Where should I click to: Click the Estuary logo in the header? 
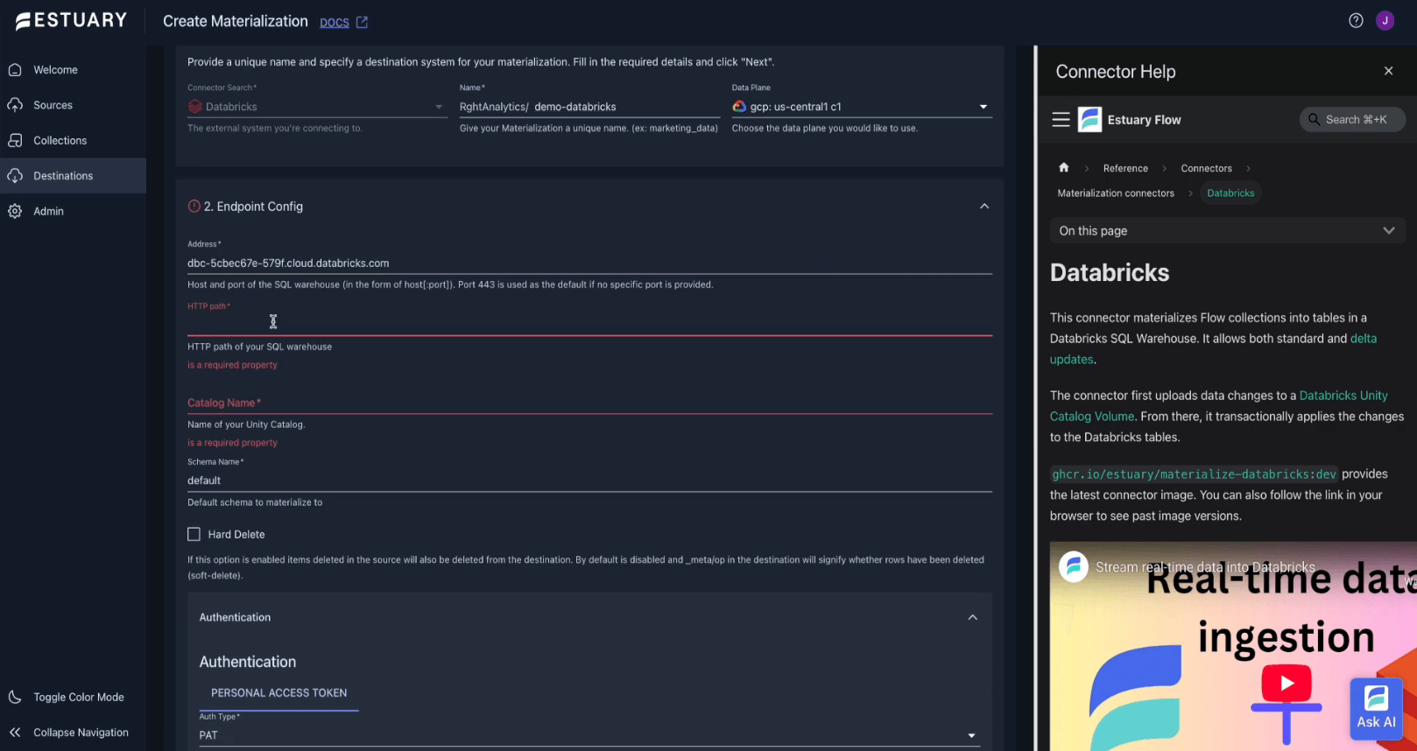(71, 21)
